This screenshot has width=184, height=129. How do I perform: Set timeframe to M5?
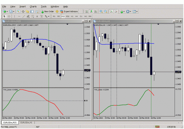[x=59, y=16]
